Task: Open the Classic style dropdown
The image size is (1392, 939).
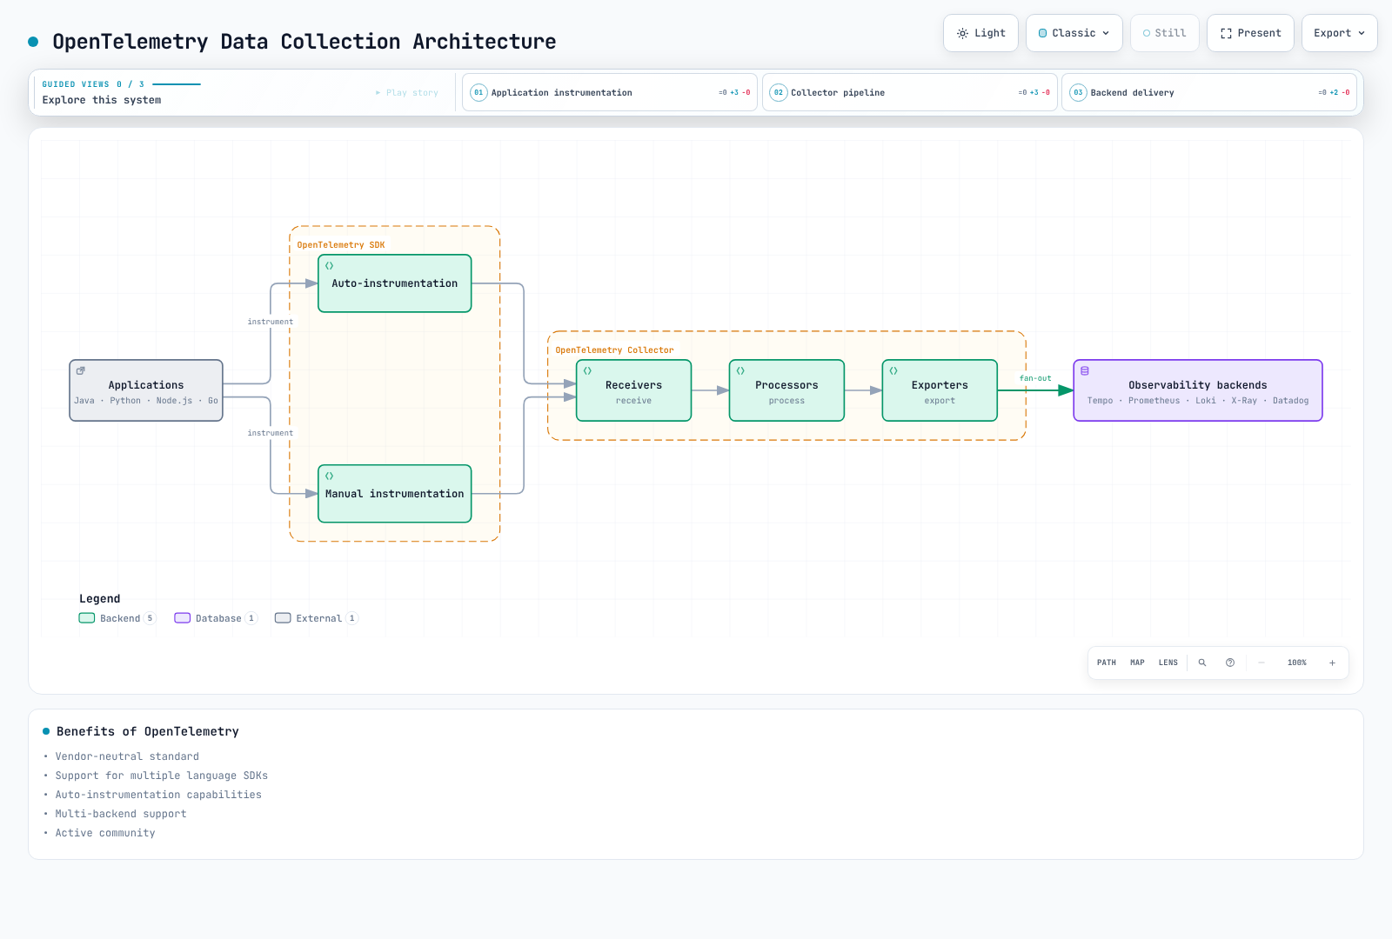Action: click(x=1074, y=33)
